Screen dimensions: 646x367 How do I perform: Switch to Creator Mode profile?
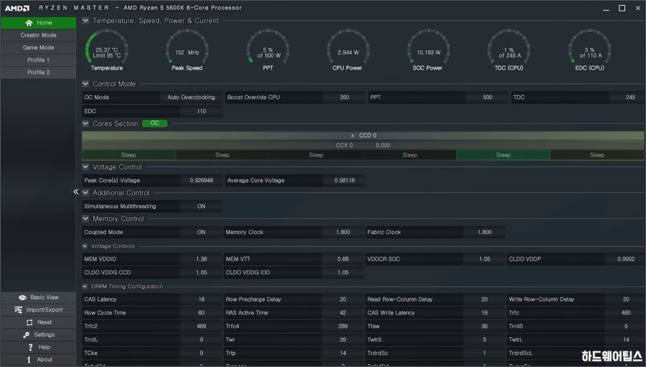pos(38,35)
